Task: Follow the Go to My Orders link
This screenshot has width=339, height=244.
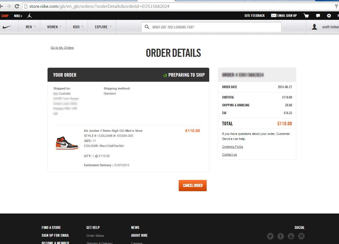Action: point(62,48)
